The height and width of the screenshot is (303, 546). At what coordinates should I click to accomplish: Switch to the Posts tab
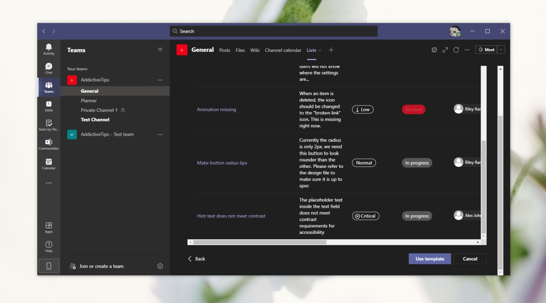tap(225, 50)
